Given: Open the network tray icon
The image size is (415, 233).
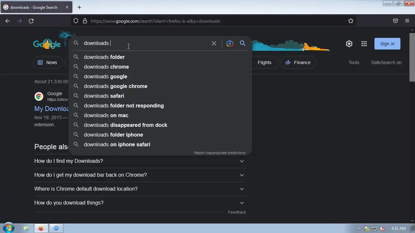Looking at the screenshot, I should point(374,228).
